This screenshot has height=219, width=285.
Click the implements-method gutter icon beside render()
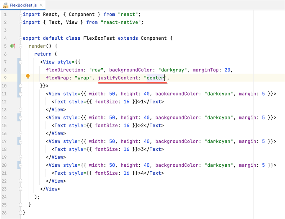(x=12, y=46)
